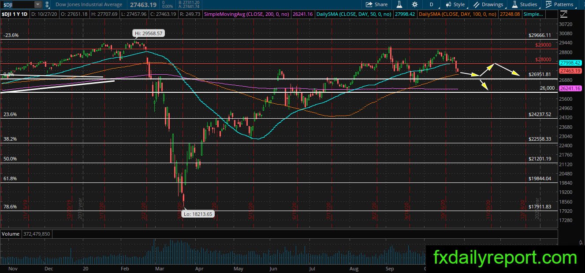
Task: Click the $21201.19 Fibonacci level label
Action: 540,159
